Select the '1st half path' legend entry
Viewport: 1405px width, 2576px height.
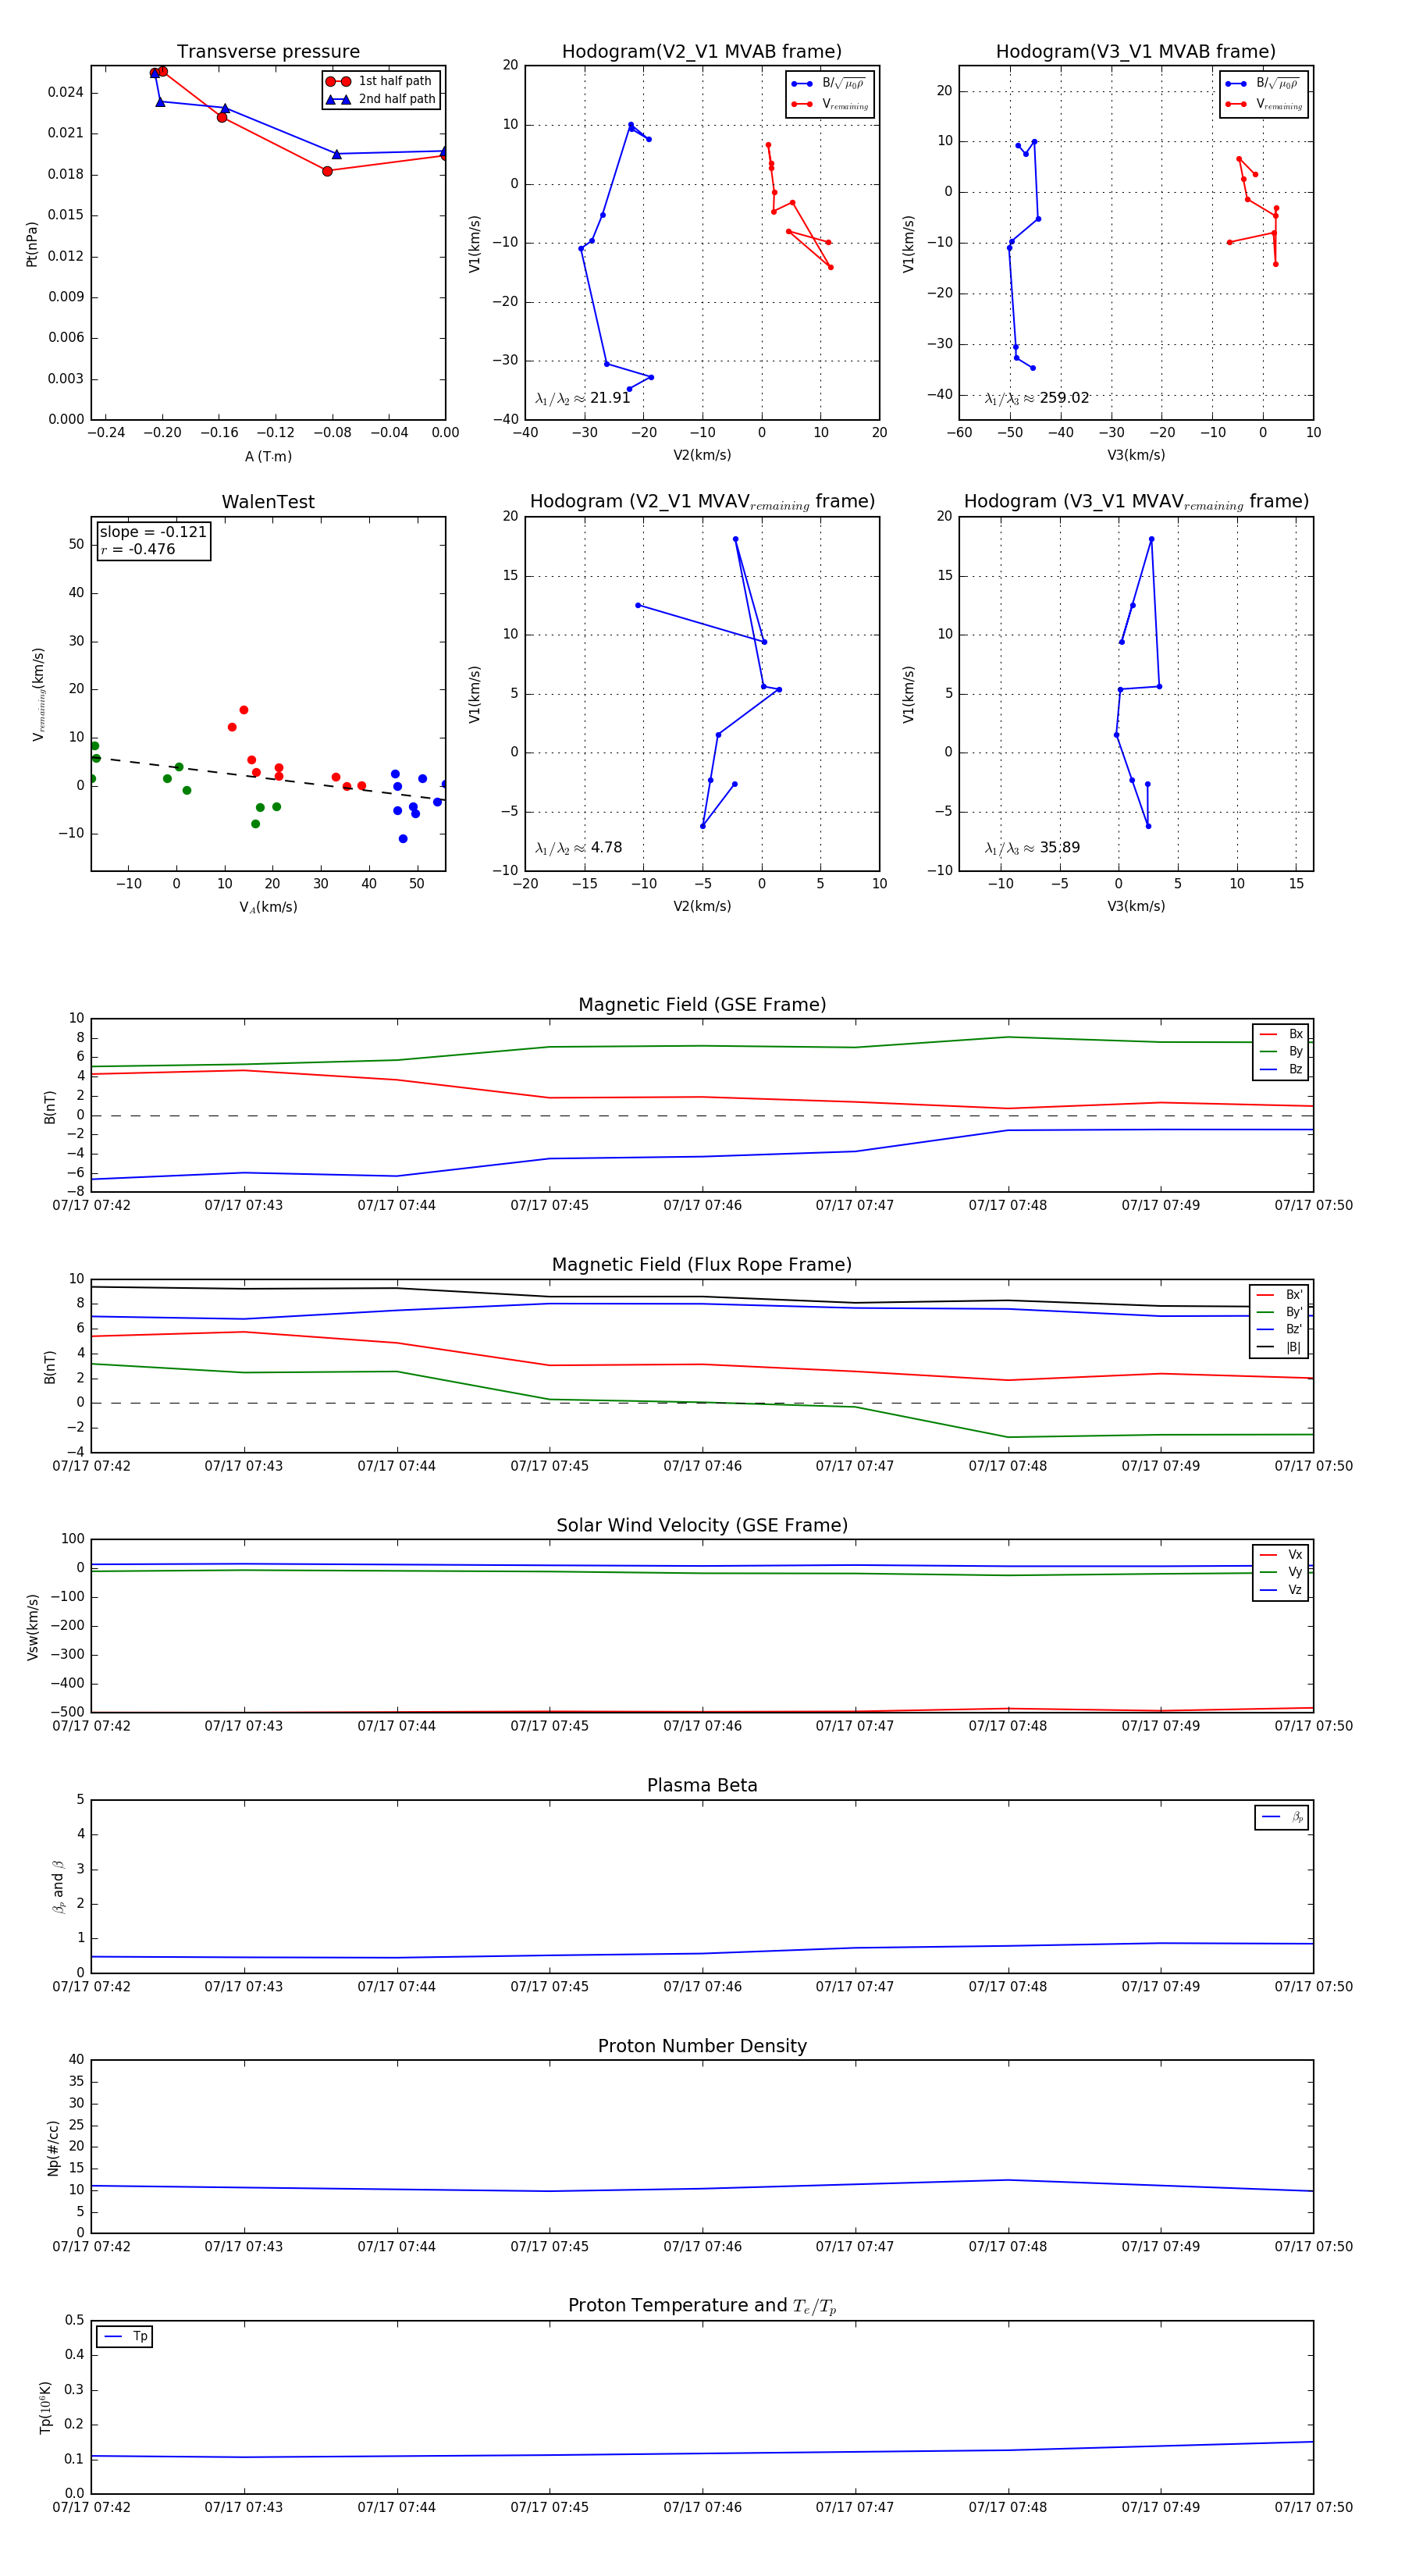click(x=381, y=81)
